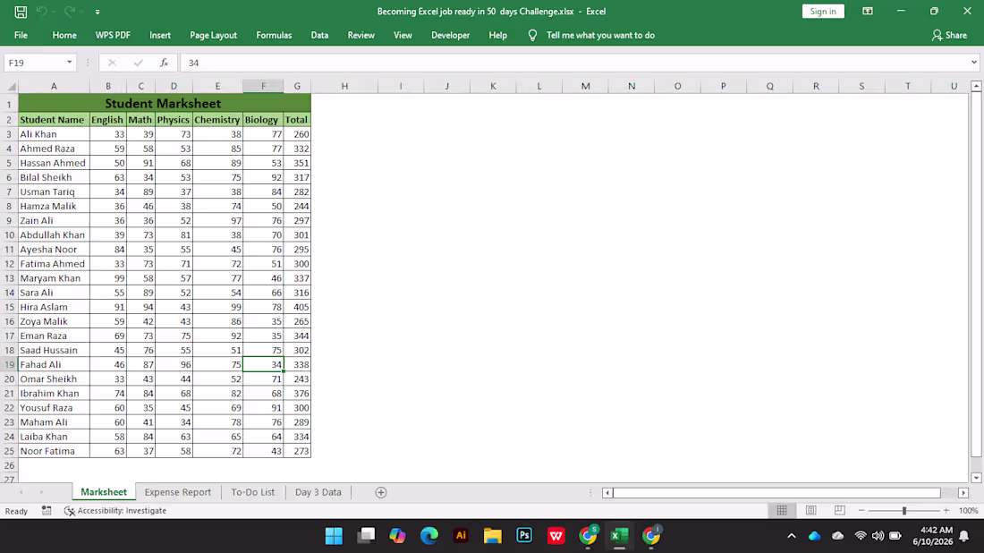Image resolution: width=984 pixels, height=553 pixels.
Task: Open the Page Layout tab
Action: pyautogui.click(x=214, y=35)
